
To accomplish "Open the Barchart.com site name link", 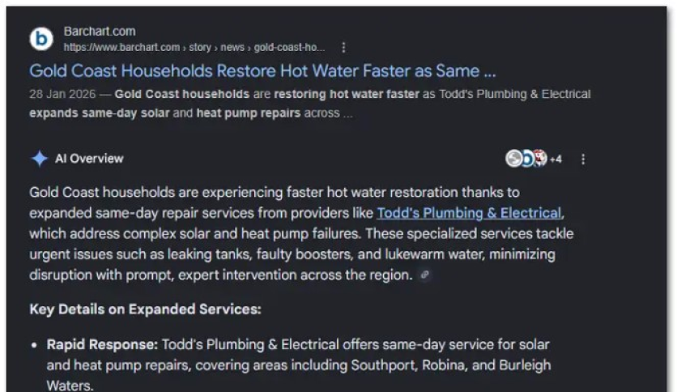I will coord(99,32).
